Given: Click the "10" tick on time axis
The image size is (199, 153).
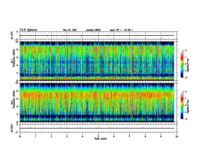Looking at the screenshot, I should (x=177, y=136).
